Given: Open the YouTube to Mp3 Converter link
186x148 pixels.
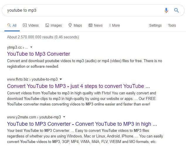Looking at the screenshot, I should [38, 54].
